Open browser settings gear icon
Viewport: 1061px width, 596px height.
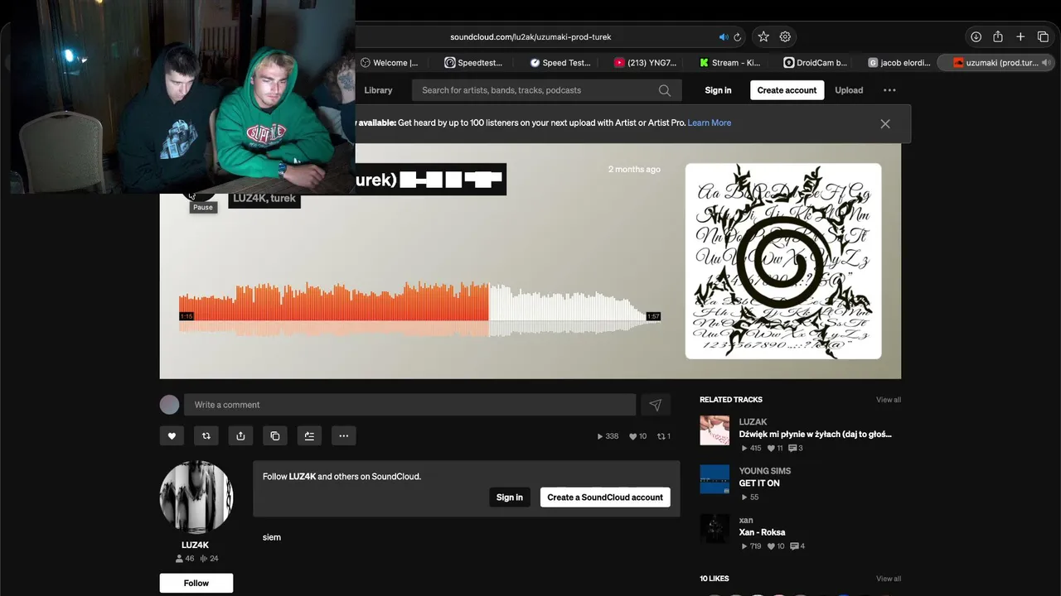coord(785,36)
